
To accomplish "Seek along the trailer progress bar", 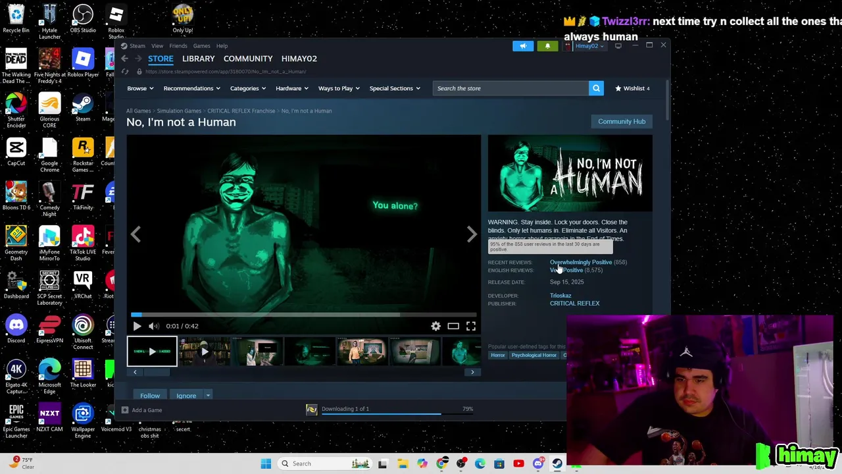I will pyautogui.click(x=304, y=315).
